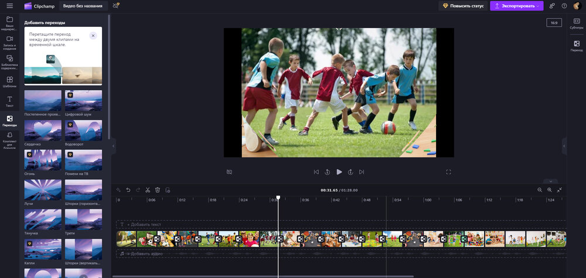
Task: Open Record and create sidebar tab
Action: point(10,42)
